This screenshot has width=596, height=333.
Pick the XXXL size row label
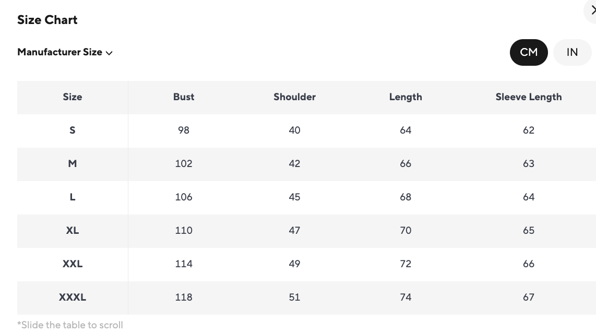(73, 298)
